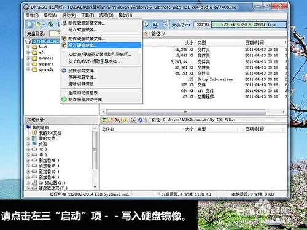Image resolution: width=307 pixels, height=230 pixels.
Task: Click the go-up green arrow in local toolbar
Action: tap(104, 120)
